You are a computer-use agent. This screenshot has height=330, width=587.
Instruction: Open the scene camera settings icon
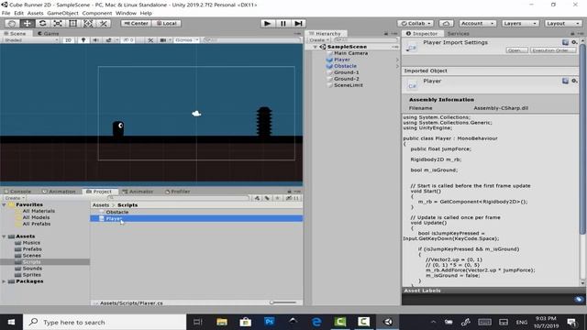[163, 40]
